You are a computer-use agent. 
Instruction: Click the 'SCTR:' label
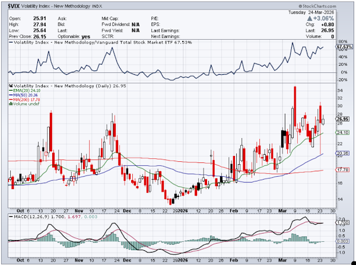107,36
